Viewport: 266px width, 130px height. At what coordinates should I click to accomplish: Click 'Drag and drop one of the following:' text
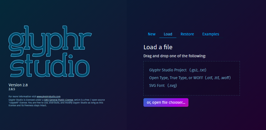pos(175,56)
